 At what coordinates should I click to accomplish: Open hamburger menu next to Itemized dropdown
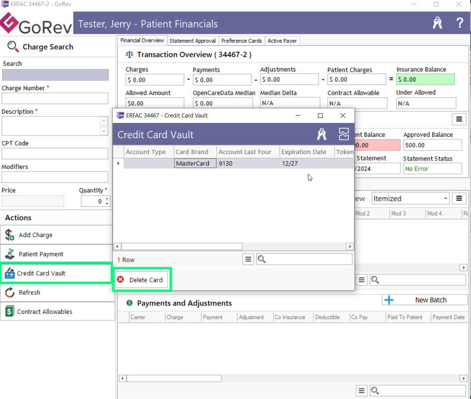[459, 199]
